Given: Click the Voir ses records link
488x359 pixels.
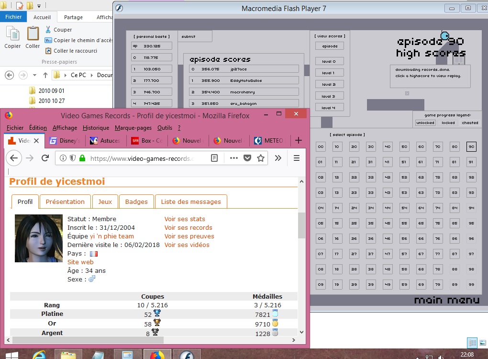Looking at the screenshot, I should (x=188, y=228).
